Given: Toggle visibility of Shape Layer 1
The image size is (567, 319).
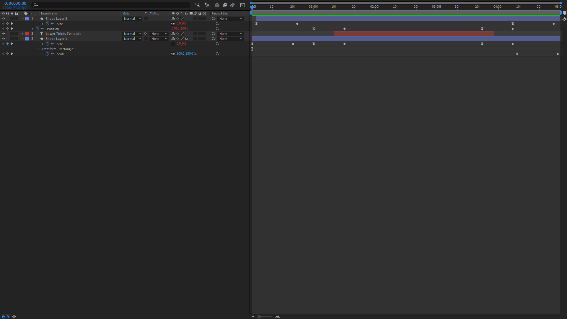Looking at the screenshot, I should coord(3,39).
